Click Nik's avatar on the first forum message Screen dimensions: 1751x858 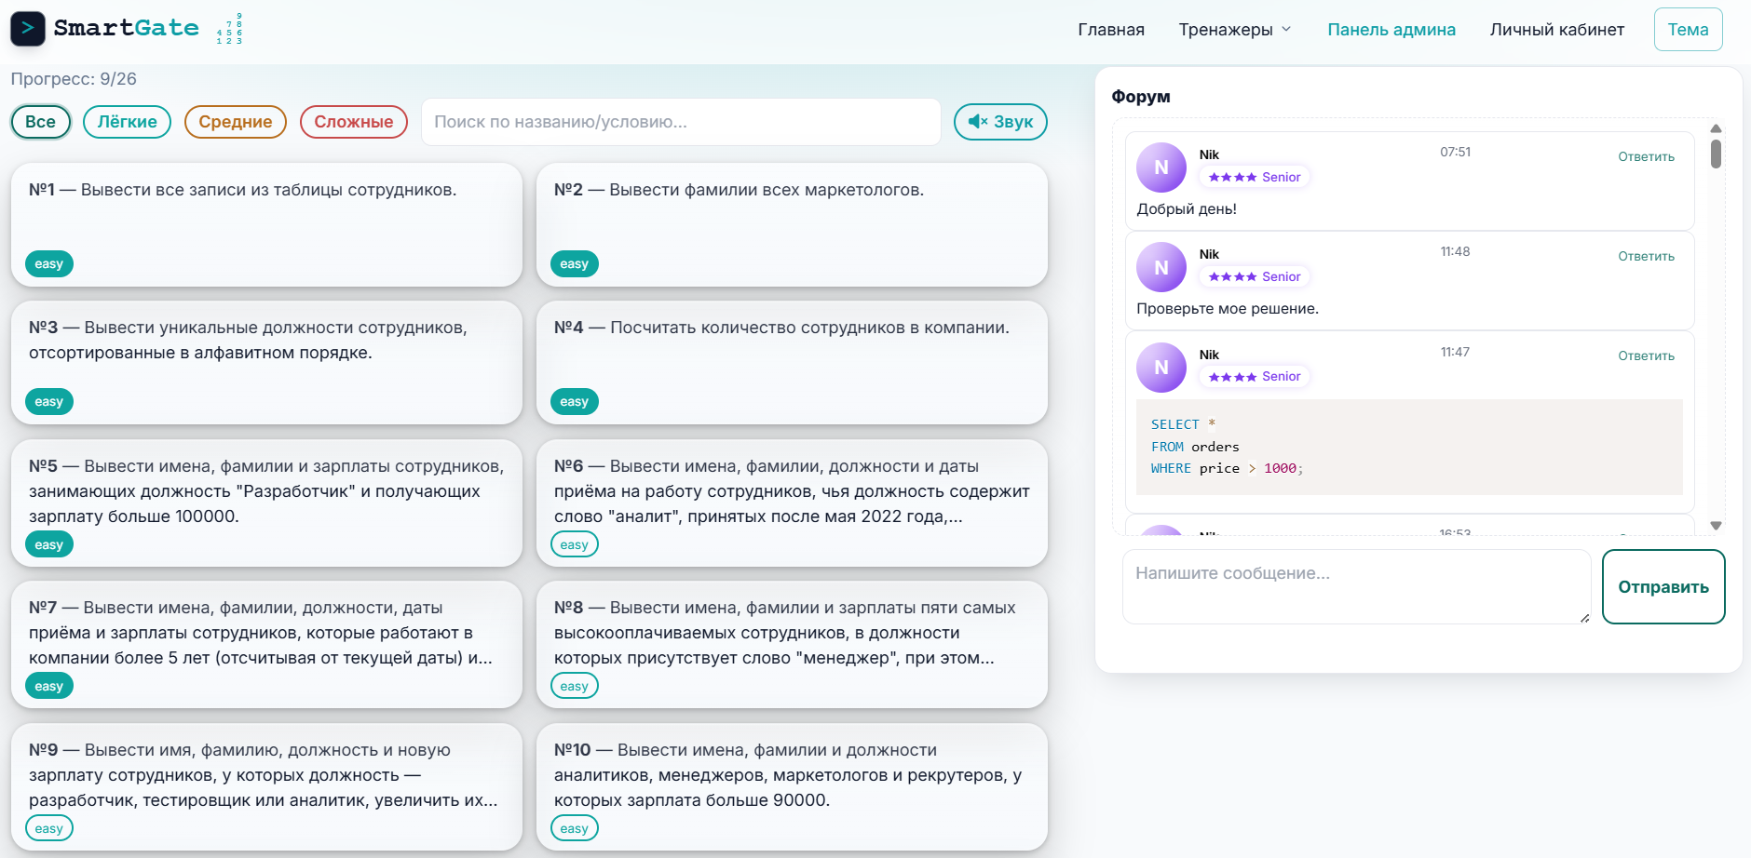click(x=1161, y=167)
